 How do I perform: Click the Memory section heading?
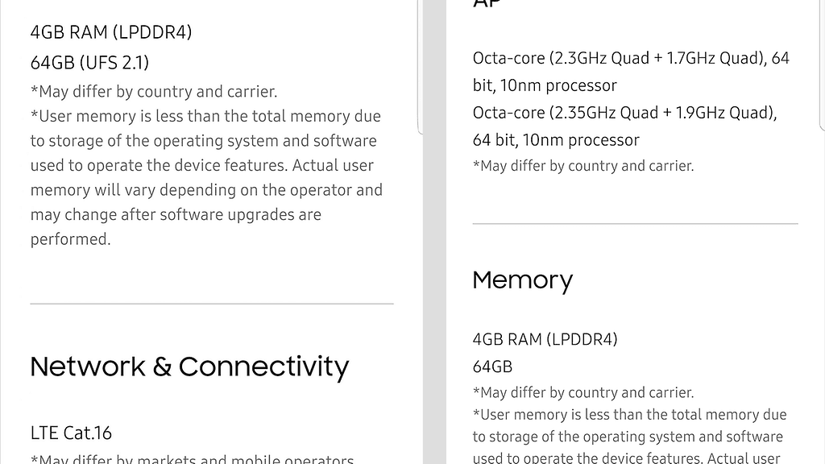click(522, 280)
